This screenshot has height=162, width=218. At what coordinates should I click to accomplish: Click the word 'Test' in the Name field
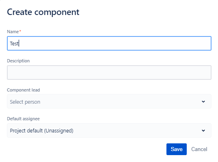[x=14, y=44]
